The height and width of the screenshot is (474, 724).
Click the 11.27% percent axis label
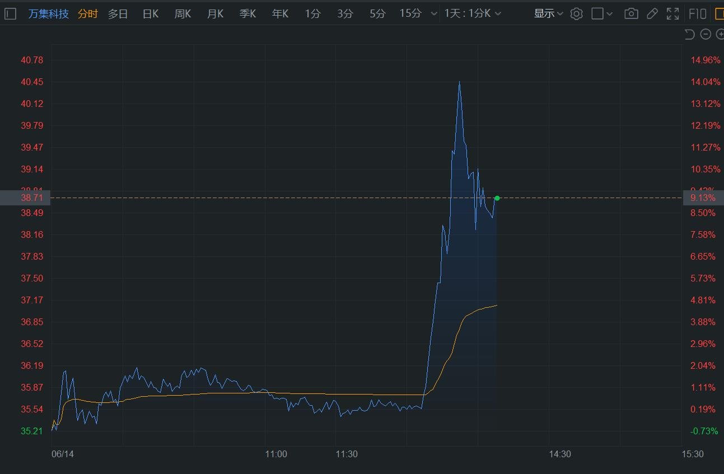(x=706, y=147)
